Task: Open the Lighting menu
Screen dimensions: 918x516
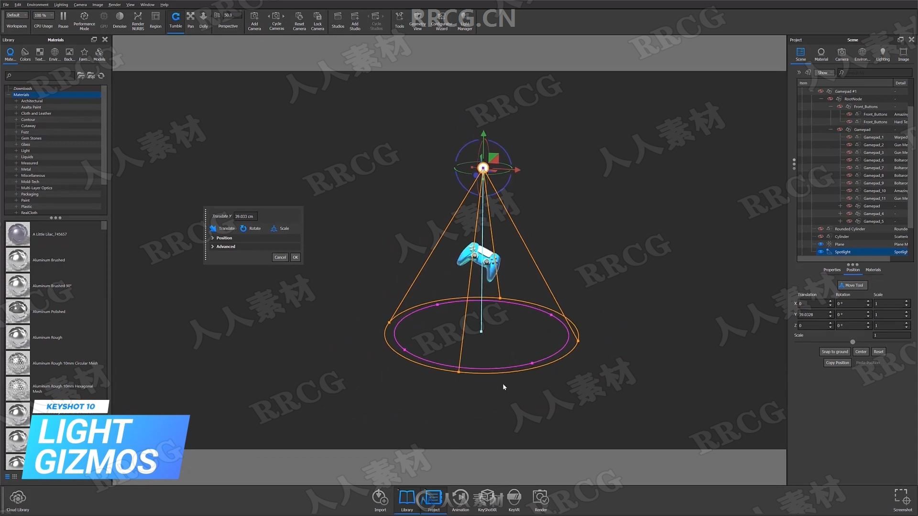Action: 61,4
